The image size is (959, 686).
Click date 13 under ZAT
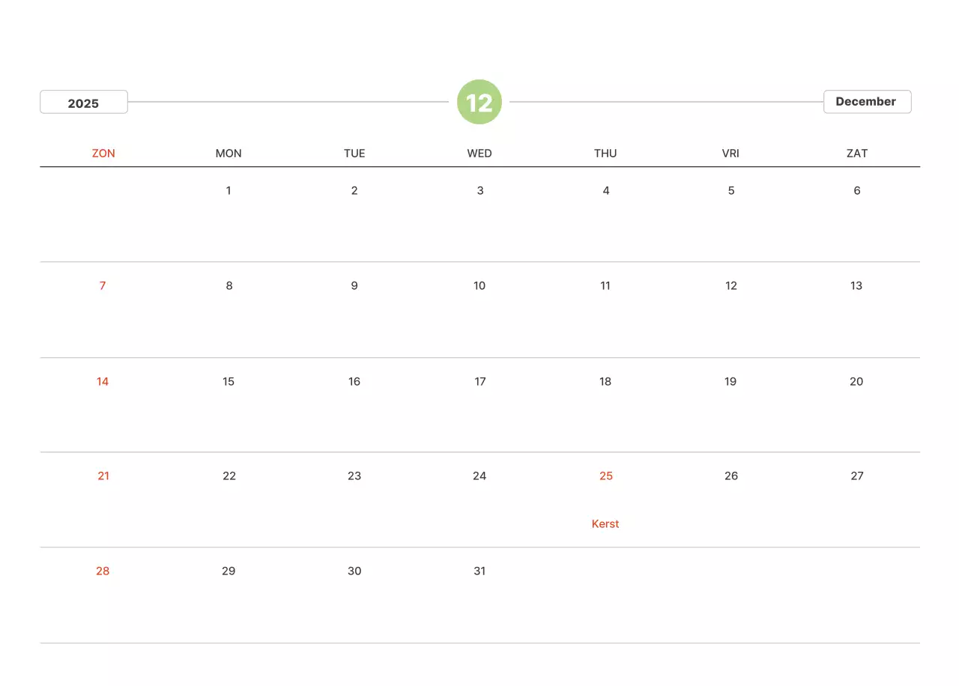[x=856, y=286]
